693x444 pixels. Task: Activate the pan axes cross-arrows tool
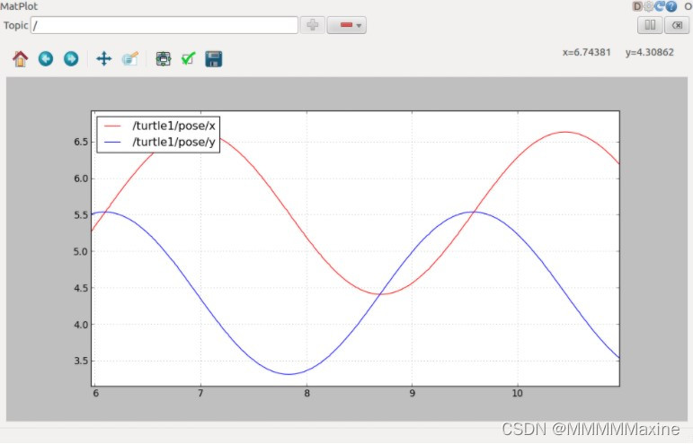[x=104, y=58]
